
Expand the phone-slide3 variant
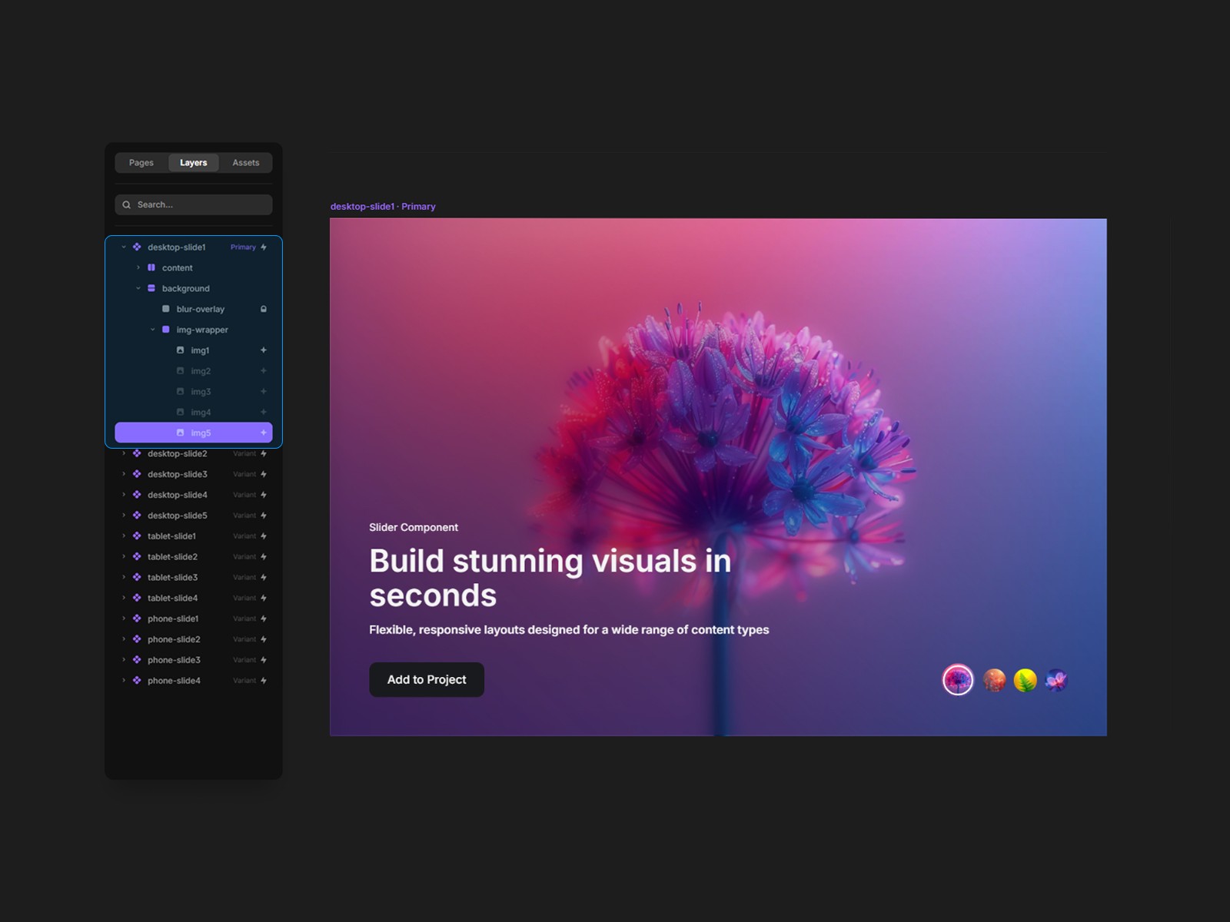click(x=124, y=660)
